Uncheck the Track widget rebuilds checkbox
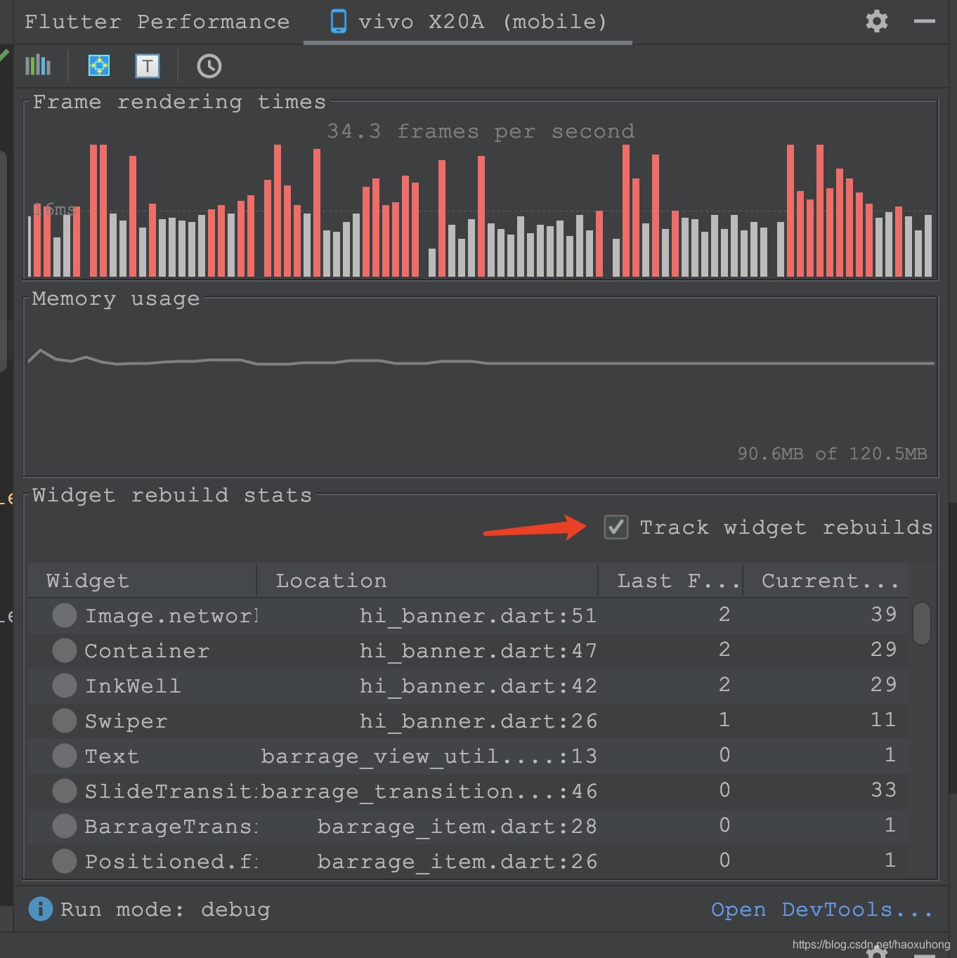957x958 pixels. coord(616,528)
